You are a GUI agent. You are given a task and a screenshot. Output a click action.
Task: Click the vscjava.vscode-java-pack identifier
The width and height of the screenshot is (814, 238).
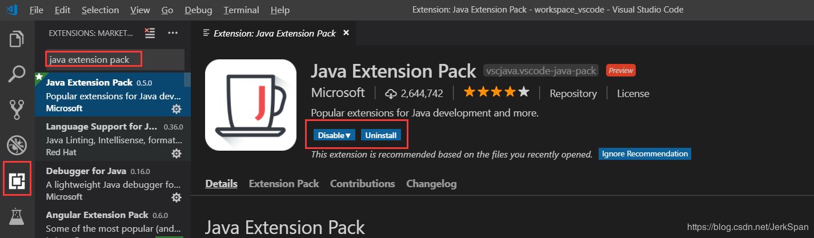click(540, 71)
